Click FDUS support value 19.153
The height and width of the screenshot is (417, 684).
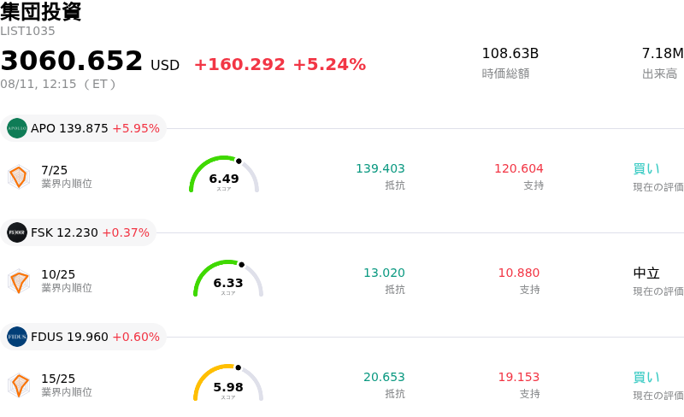click(x=519, y=377)
